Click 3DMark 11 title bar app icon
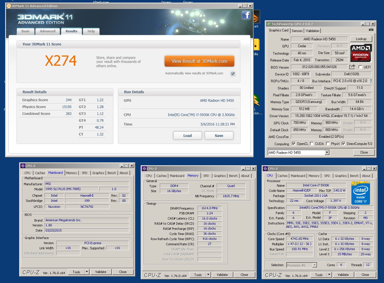The height and width of the screenshot is (283, 384). point(9,6)
